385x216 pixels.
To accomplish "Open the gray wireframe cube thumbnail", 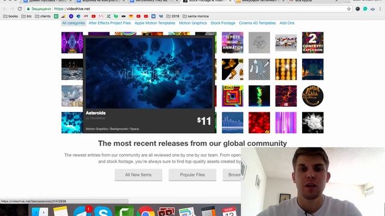I will (x=259, y=43).
